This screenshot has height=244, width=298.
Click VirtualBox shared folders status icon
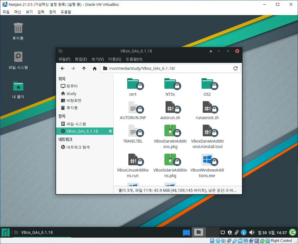(x=240, y=241)
